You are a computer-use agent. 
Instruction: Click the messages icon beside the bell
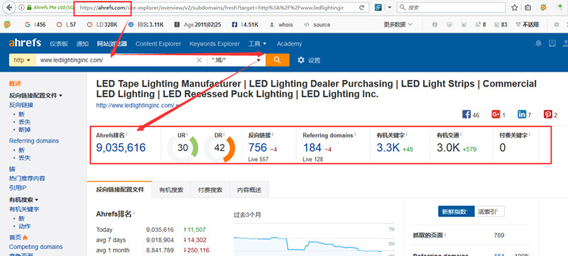click(552, 43)
